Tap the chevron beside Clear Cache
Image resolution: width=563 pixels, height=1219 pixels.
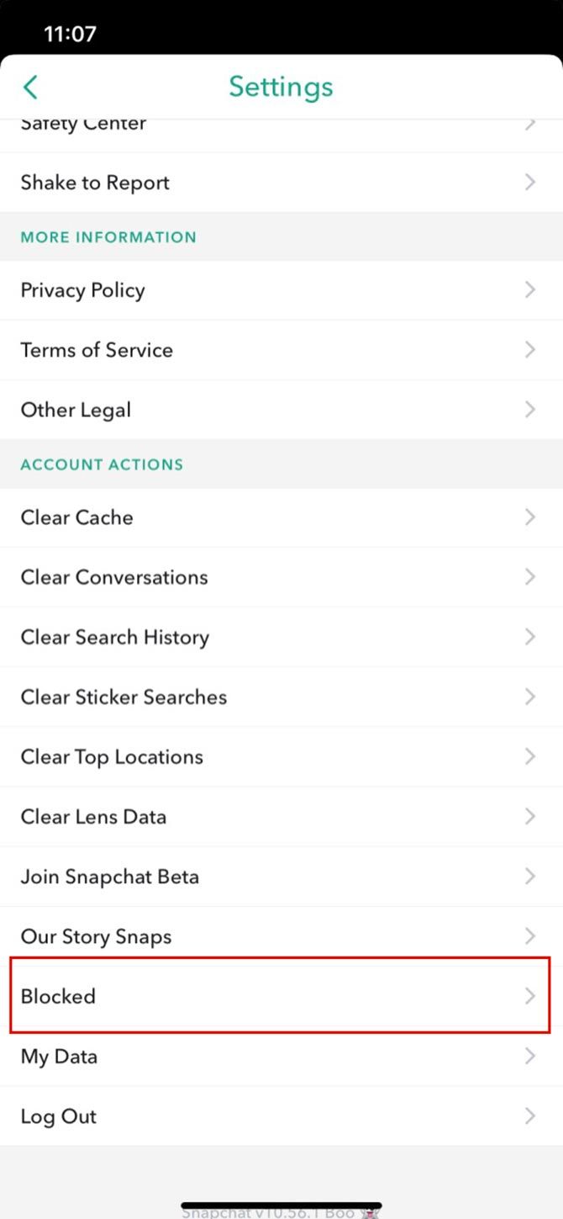530,517
